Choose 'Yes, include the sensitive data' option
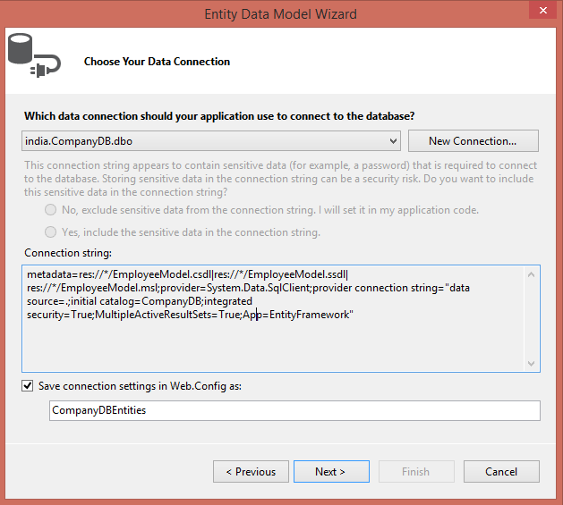This screenshot has height=505, width=563. click(x=51, y=232)
